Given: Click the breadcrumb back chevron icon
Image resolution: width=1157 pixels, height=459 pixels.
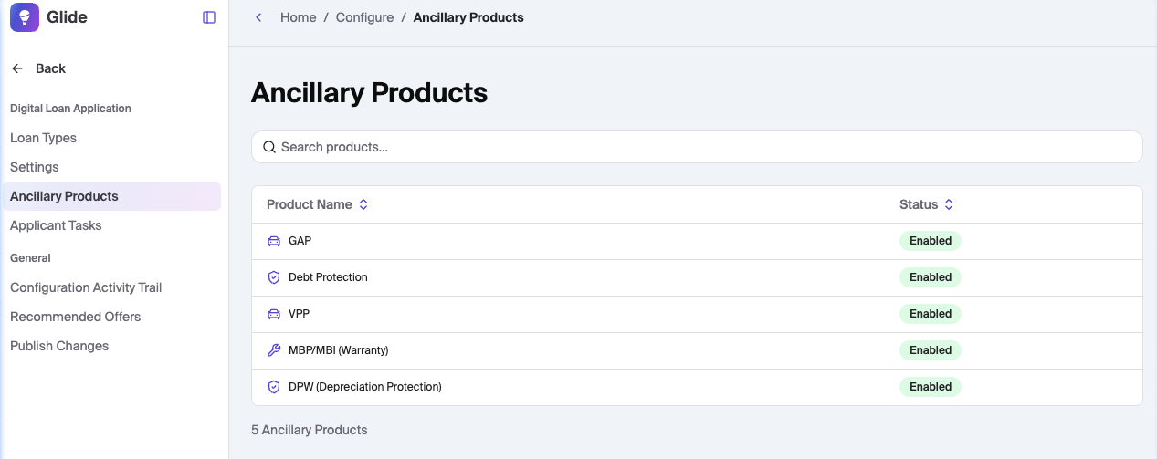Looking at the screenshot, I should click(258, 17).
